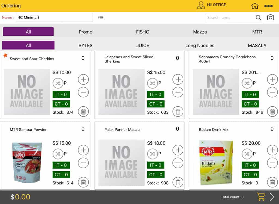
Task: Subtract one Badam Drink Mix
Action: coord(272,163)
